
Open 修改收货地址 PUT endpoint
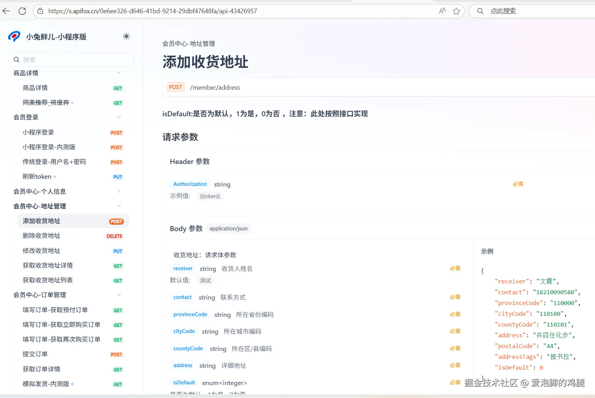click(x=73, y=251)
